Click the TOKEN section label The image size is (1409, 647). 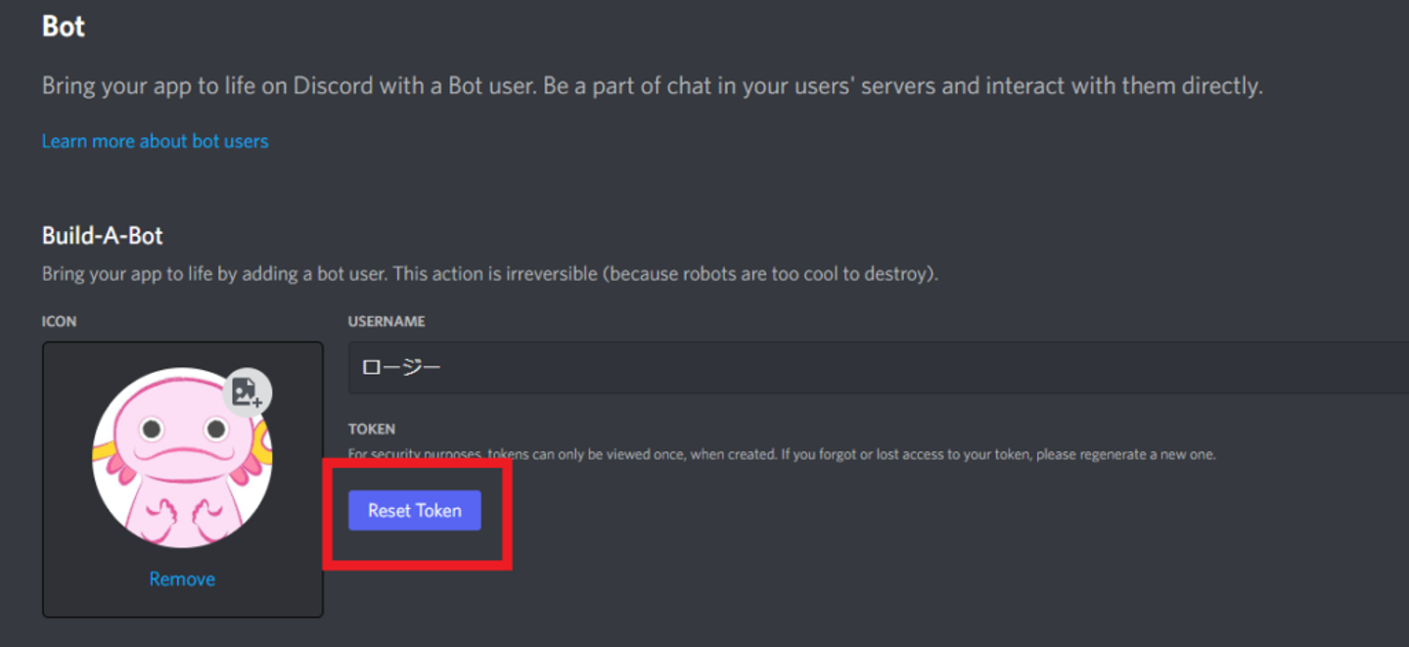click(372, 429)
